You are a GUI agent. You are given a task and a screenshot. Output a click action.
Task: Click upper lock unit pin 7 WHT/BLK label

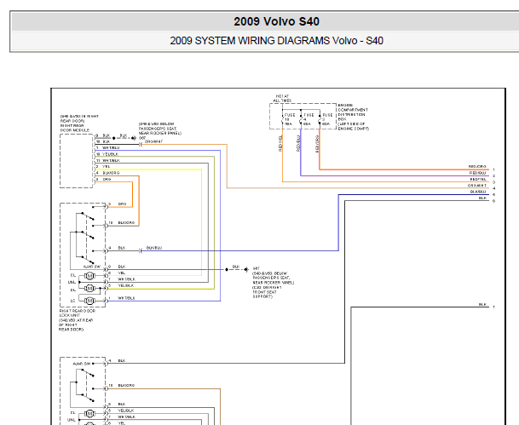126,279
